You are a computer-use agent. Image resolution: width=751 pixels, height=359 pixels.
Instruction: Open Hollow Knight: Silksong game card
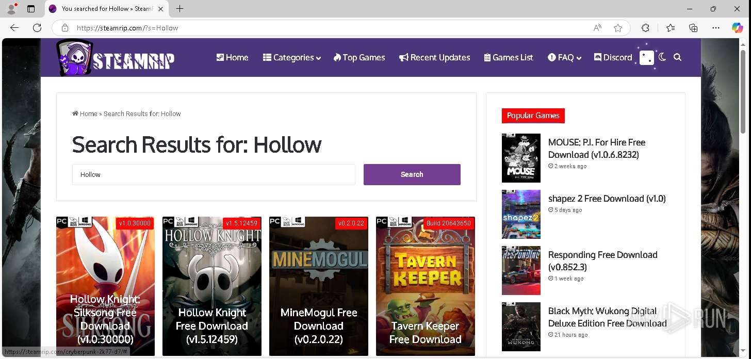tap(105, 286)
